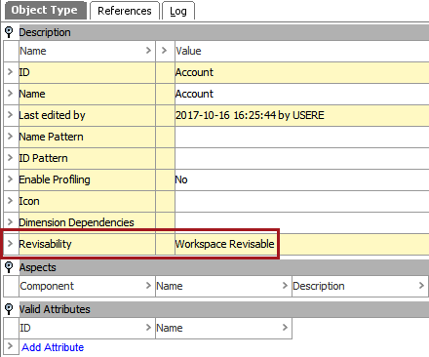
Task: Expand the Last edited by row arrow
Action: click(10, 115)
